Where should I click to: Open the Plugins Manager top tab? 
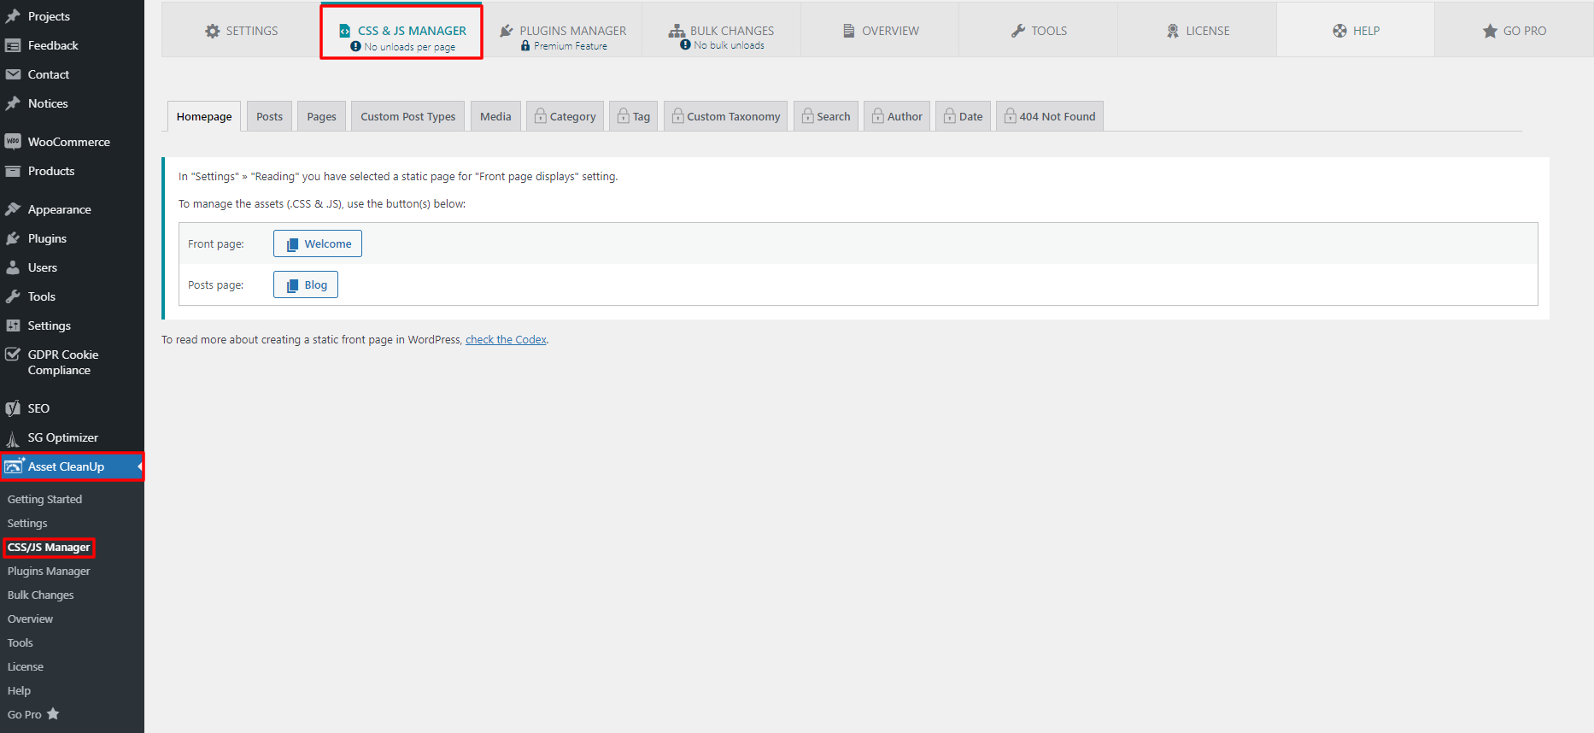click(x=563, y=31)
